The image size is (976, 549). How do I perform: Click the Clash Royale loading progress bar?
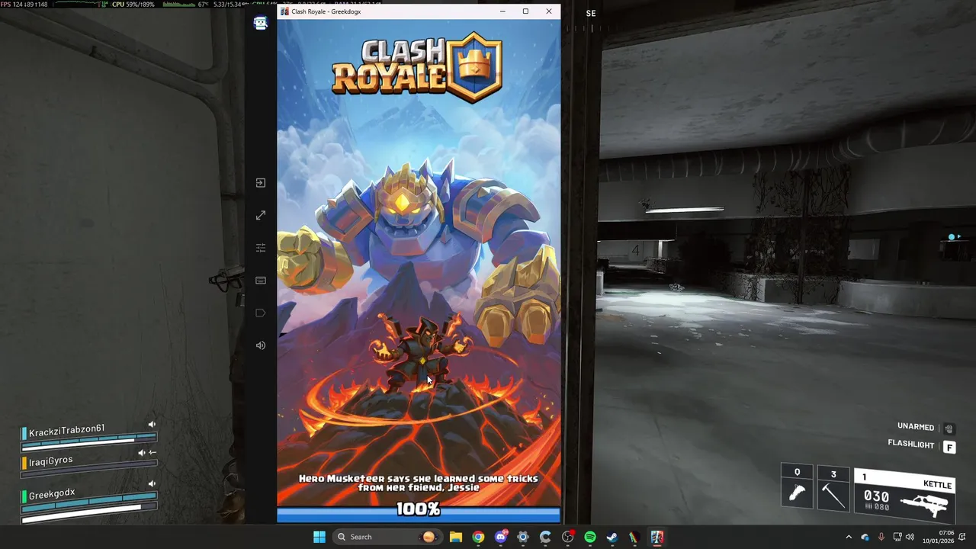click(419, 515)
